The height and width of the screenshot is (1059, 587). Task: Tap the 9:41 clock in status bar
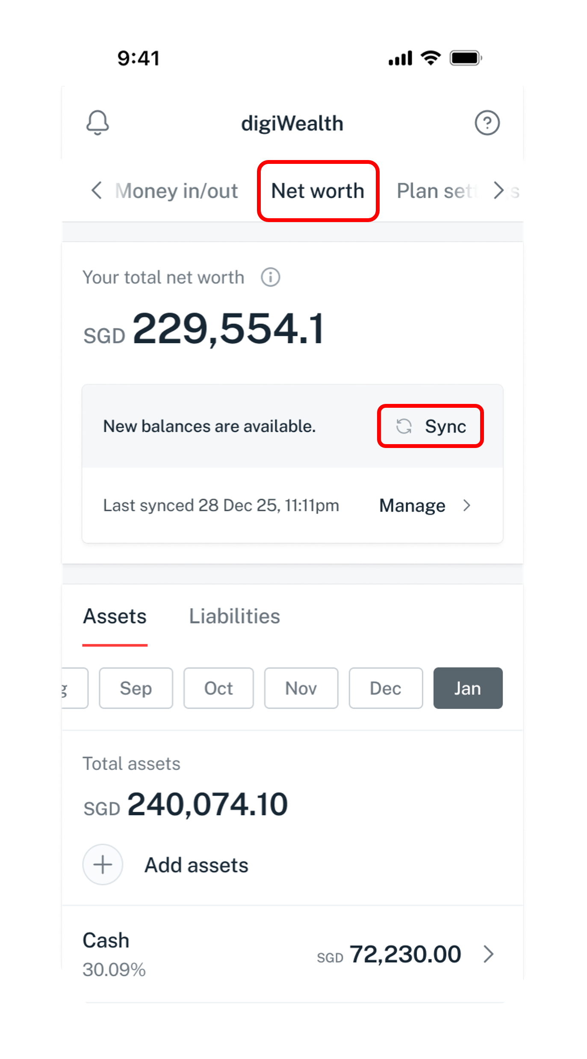point(139,58)
